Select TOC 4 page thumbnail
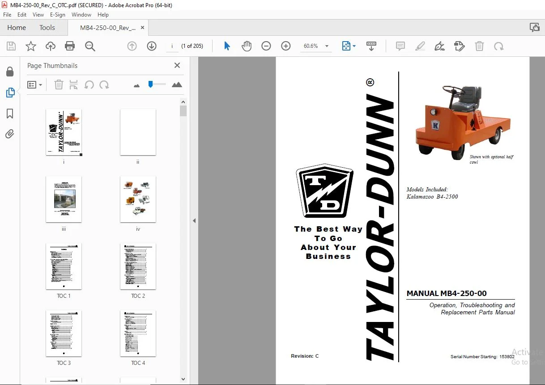The height and width of the screenshot is (385, 545). point(138,334)
